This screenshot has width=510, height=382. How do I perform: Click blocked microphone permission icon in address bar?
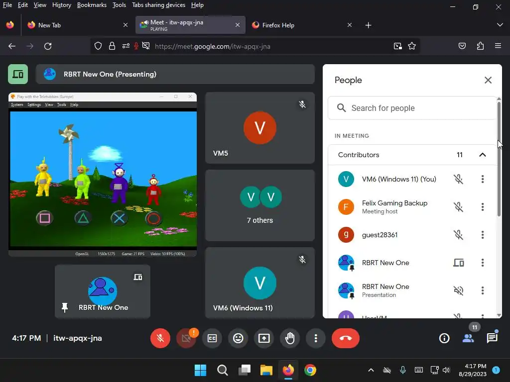click(136, 46)
